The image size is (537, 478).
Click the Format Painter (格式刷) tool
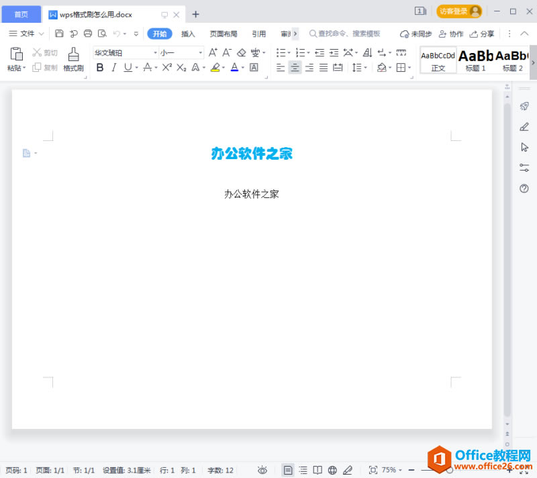[73, 59]
